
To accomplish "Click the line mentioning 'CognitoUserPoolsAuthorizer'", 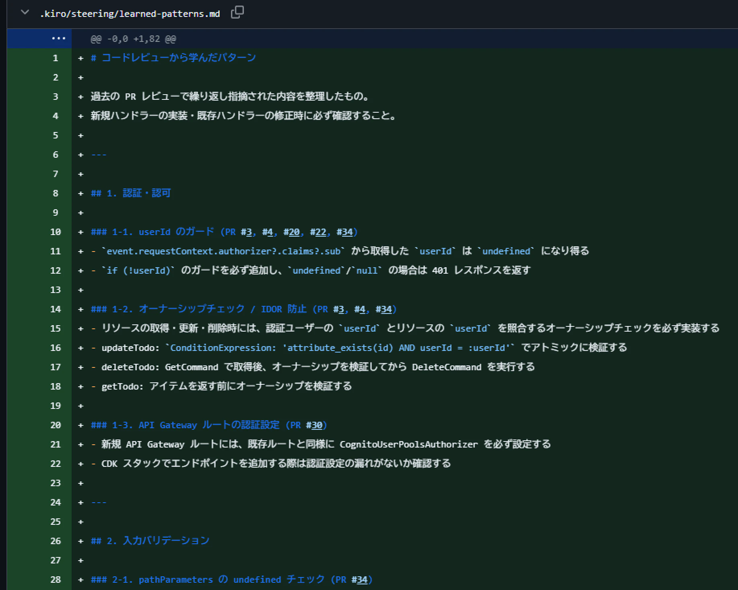I will tap(326, 444).
